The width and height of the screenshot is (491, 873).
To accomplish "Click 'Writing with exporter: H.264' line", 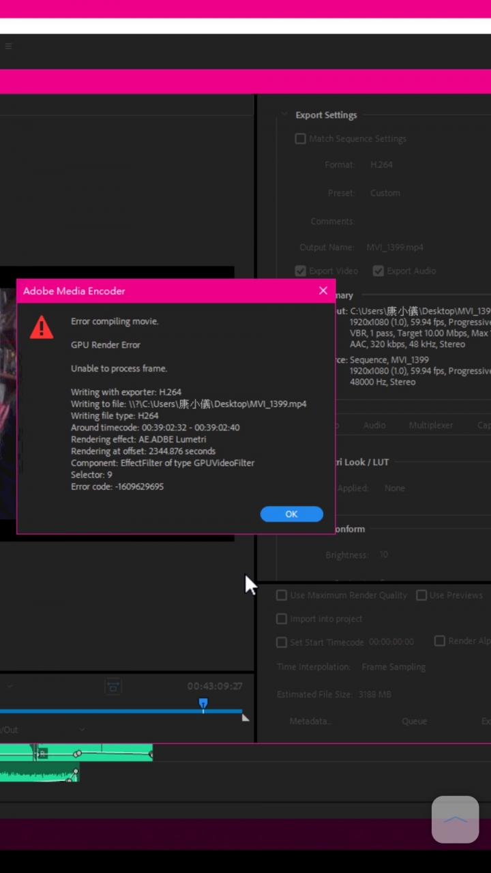I will click(x=126, y=392).
